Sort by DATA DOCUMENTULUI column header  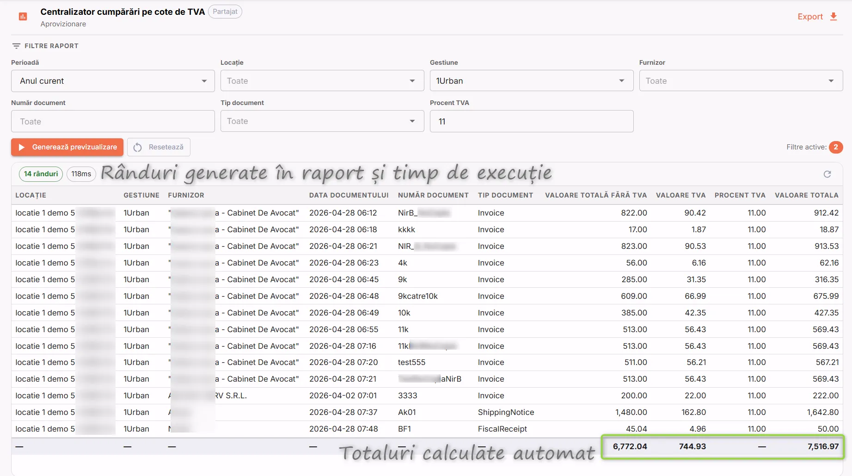[x=349, y=195]
